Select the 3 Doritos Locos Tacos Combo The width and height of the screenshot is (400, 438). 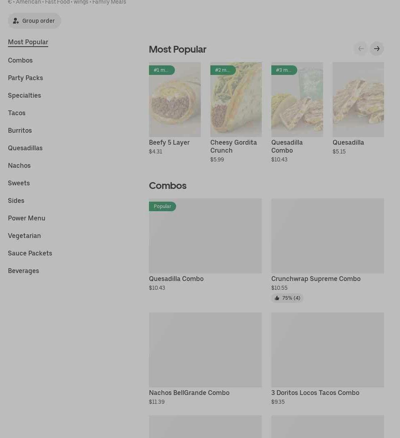point(327,350)
